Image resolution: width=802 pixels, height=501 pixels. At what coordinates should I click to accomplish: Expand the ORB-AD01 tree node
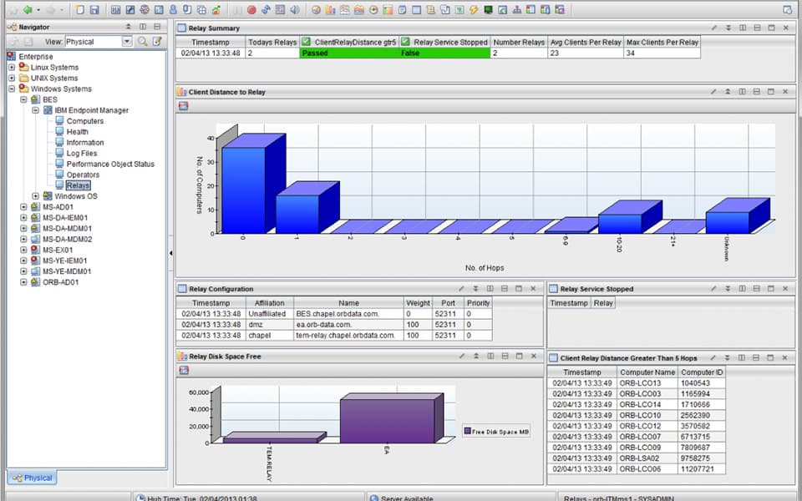pos(23,281)
